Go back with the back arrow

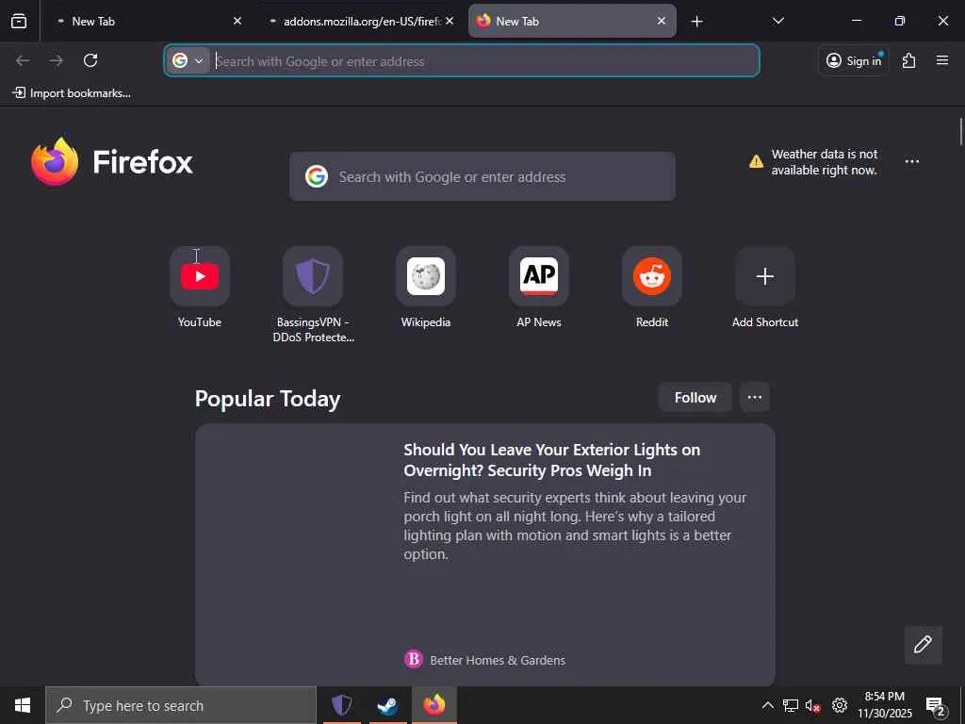click(23, 60)
